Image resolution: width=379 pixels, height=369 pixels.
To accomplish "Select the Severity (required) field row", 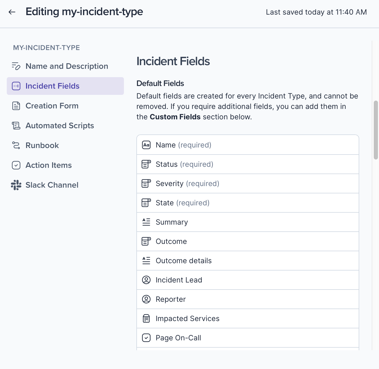I will click(247, 183).
